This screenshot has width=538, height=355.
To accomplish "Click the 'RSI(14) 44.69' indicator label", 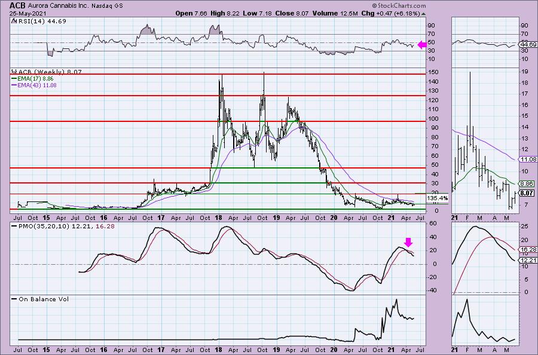I will point(41,21).
